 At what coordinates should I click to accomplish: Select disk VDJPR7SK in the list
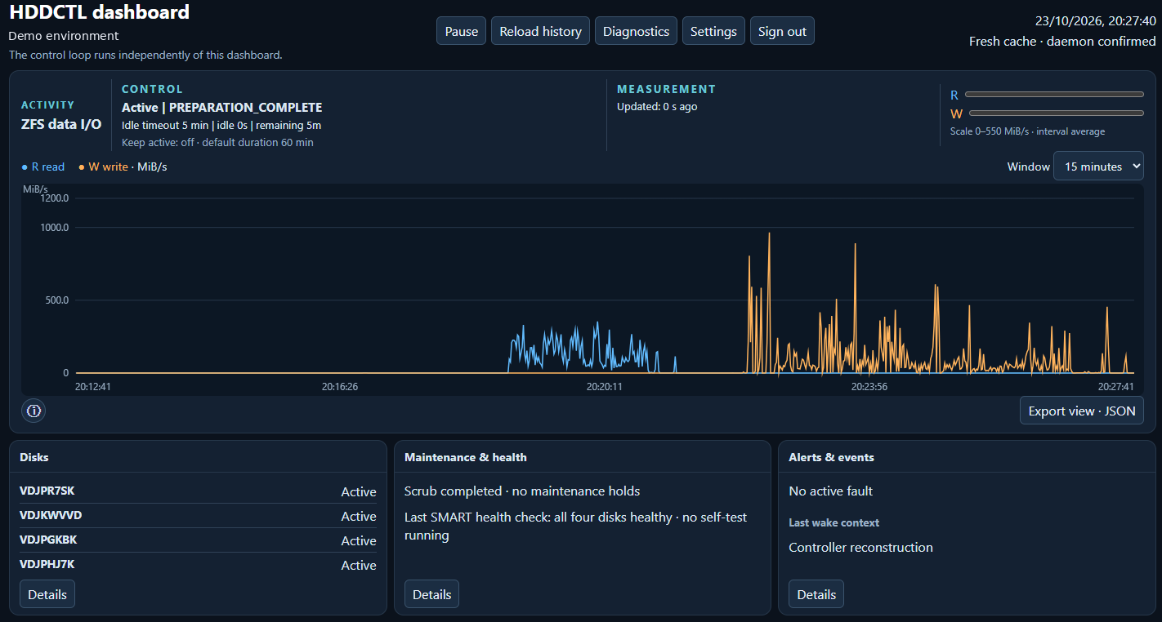[198, 491]
